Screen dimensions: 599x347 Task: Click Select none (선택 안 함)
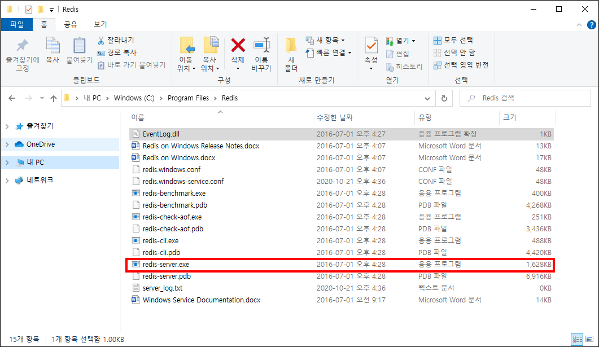click(x=454, y=52)
